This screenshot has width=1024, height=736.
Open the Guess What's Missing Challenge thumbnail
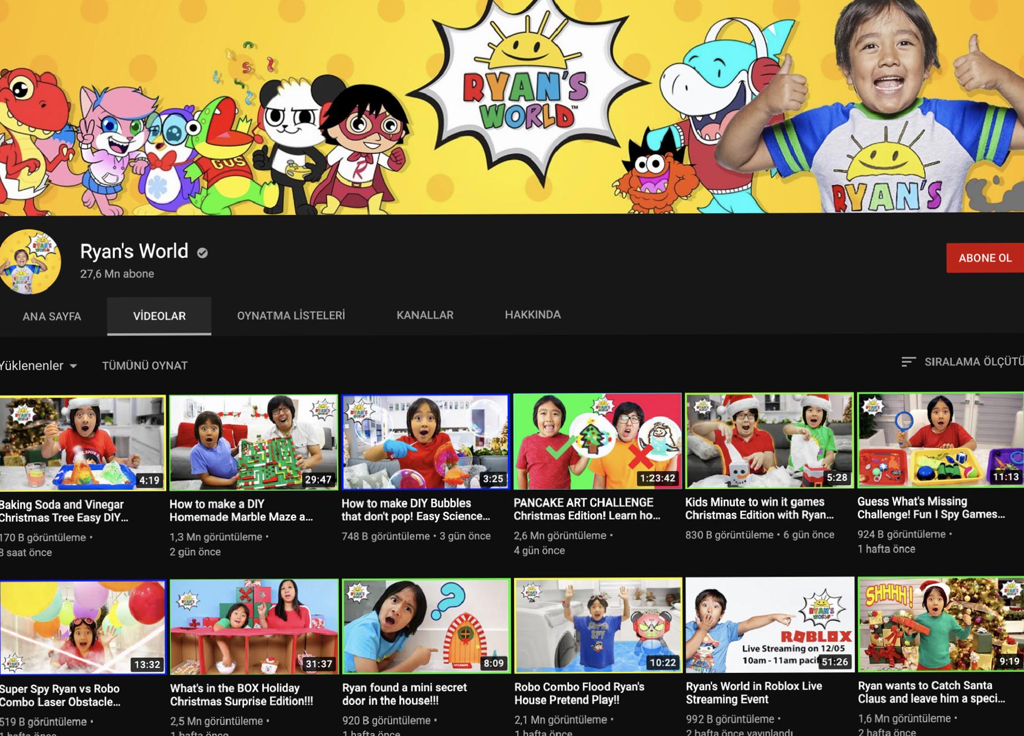pos(940,440)
